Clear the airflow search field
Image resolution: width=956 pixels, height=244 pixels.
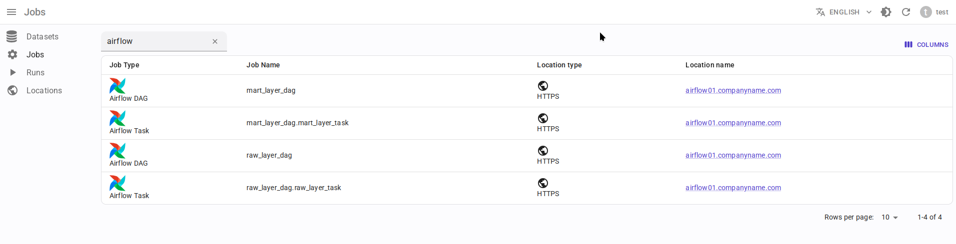point(215,41)
